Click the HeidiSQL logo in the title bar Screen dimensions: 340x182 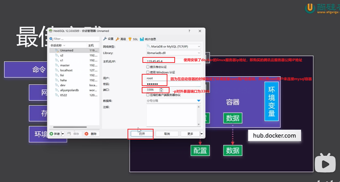pyautogui.click(x=51, y=31)
